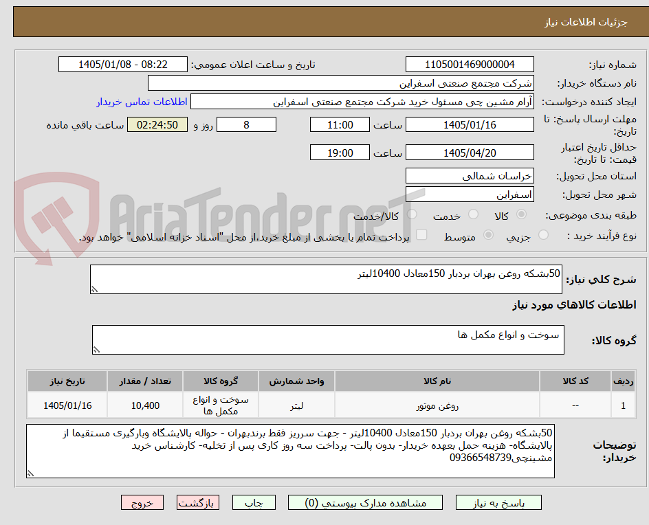Click the چاپ print button
Screen dimensions: 649x525
254,502
